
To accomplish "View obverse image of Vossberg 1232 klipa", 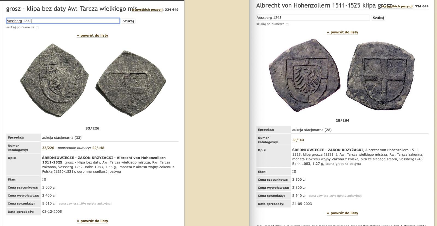I will (x=55, y=81).
